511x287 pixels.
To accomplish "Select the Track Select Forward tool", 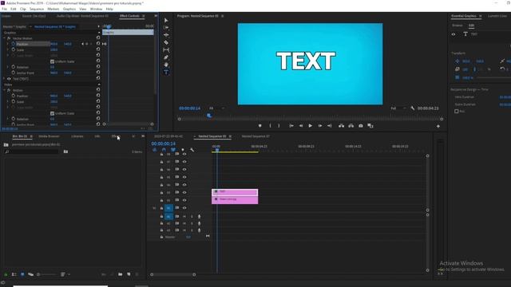I will (x=166, y=28).
